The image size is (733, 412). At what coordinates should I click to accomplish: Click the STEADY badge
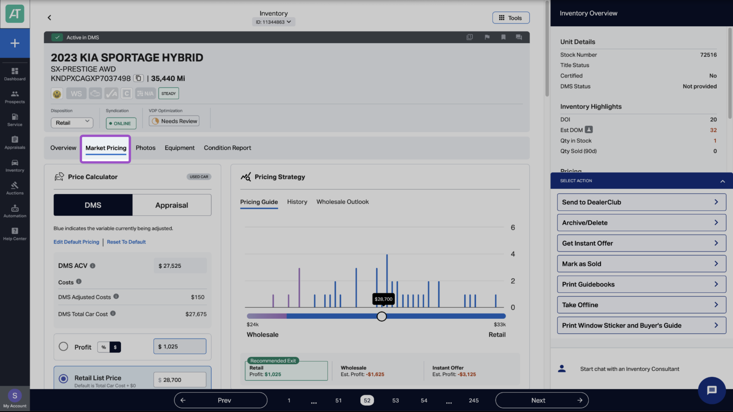click(x=169, y=93)
